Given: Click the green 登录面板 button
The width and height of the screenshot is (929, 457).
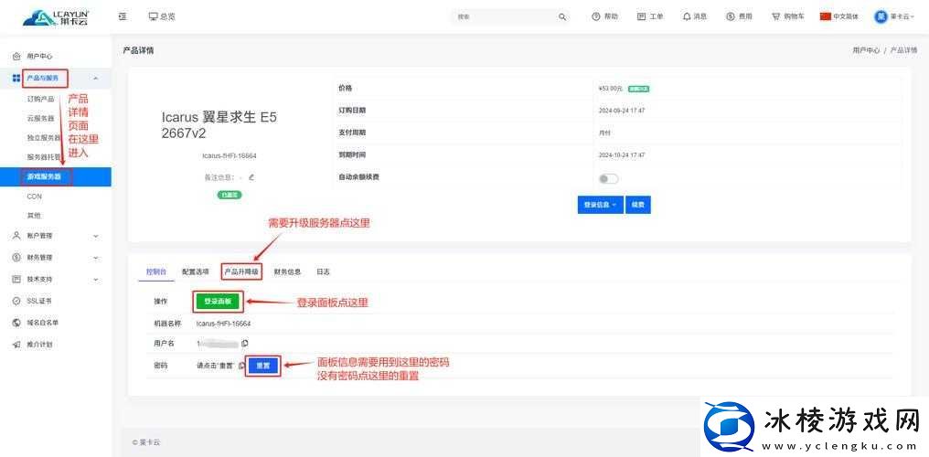Looking at the screenshot, I should pyautogui.click(x=218, y=302).
